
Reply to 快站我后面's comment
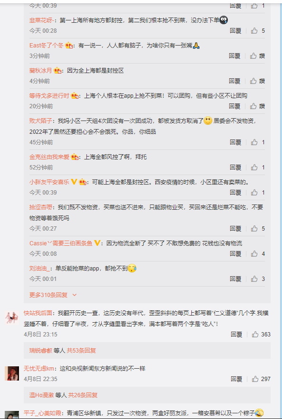click(236, 334)
